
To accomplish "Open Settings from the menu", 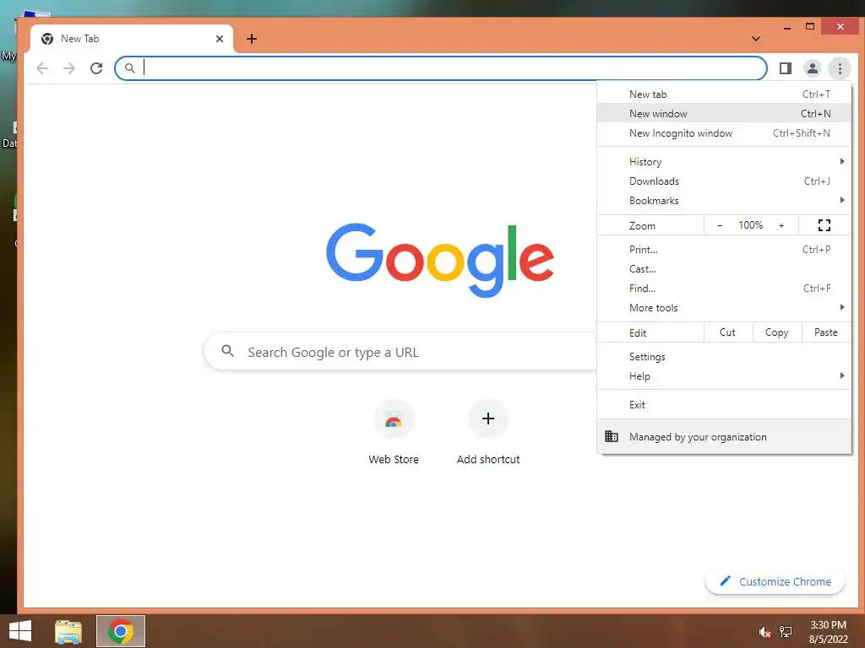I will coord(724,357).
